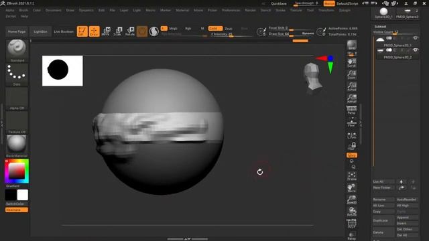The width and height of the screenshot is (429, 241).
Task: Open the Preferences menu
Action: pyautogui.click(x=231, y=10)
